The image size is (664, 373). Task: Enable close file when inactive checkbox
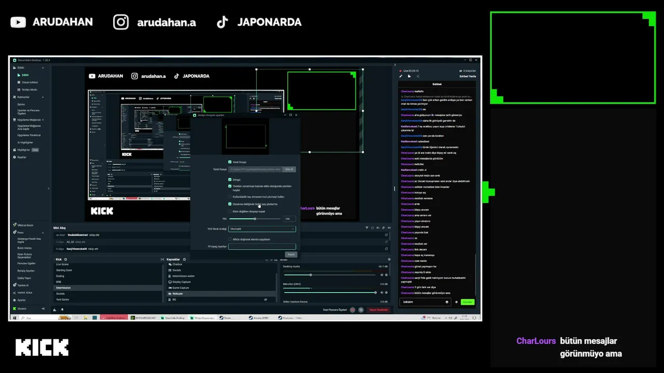tap(230, 211)
